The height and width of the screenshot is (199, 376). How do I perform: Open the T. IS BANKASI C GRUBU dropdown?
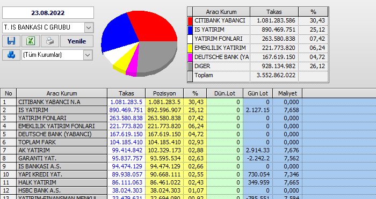coord(89,27)
